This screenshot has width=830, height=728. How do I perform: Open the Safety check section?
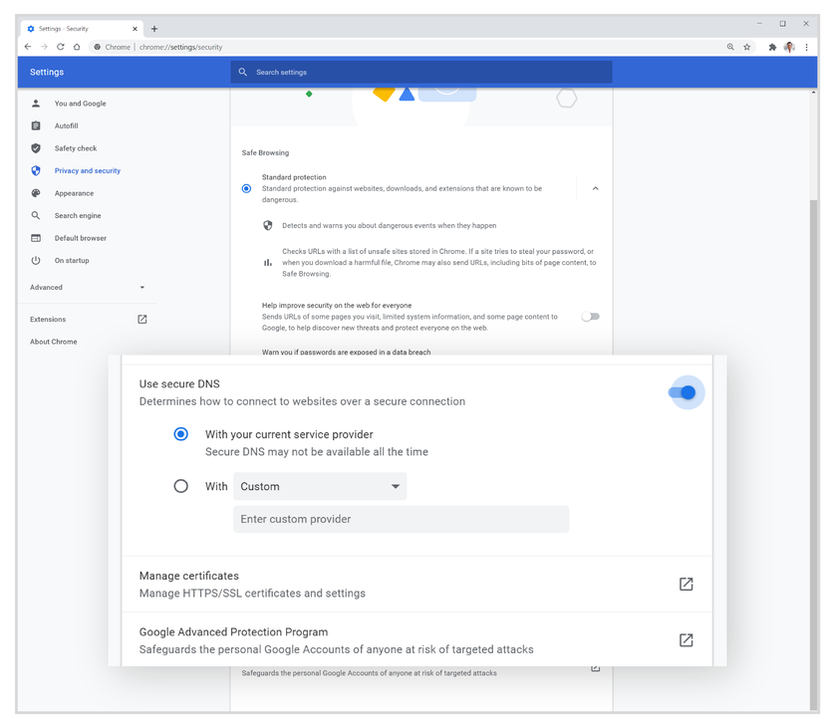click(76, 148)
